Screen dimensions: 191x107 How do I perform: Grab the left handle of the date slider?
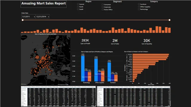tap(23, 20)
